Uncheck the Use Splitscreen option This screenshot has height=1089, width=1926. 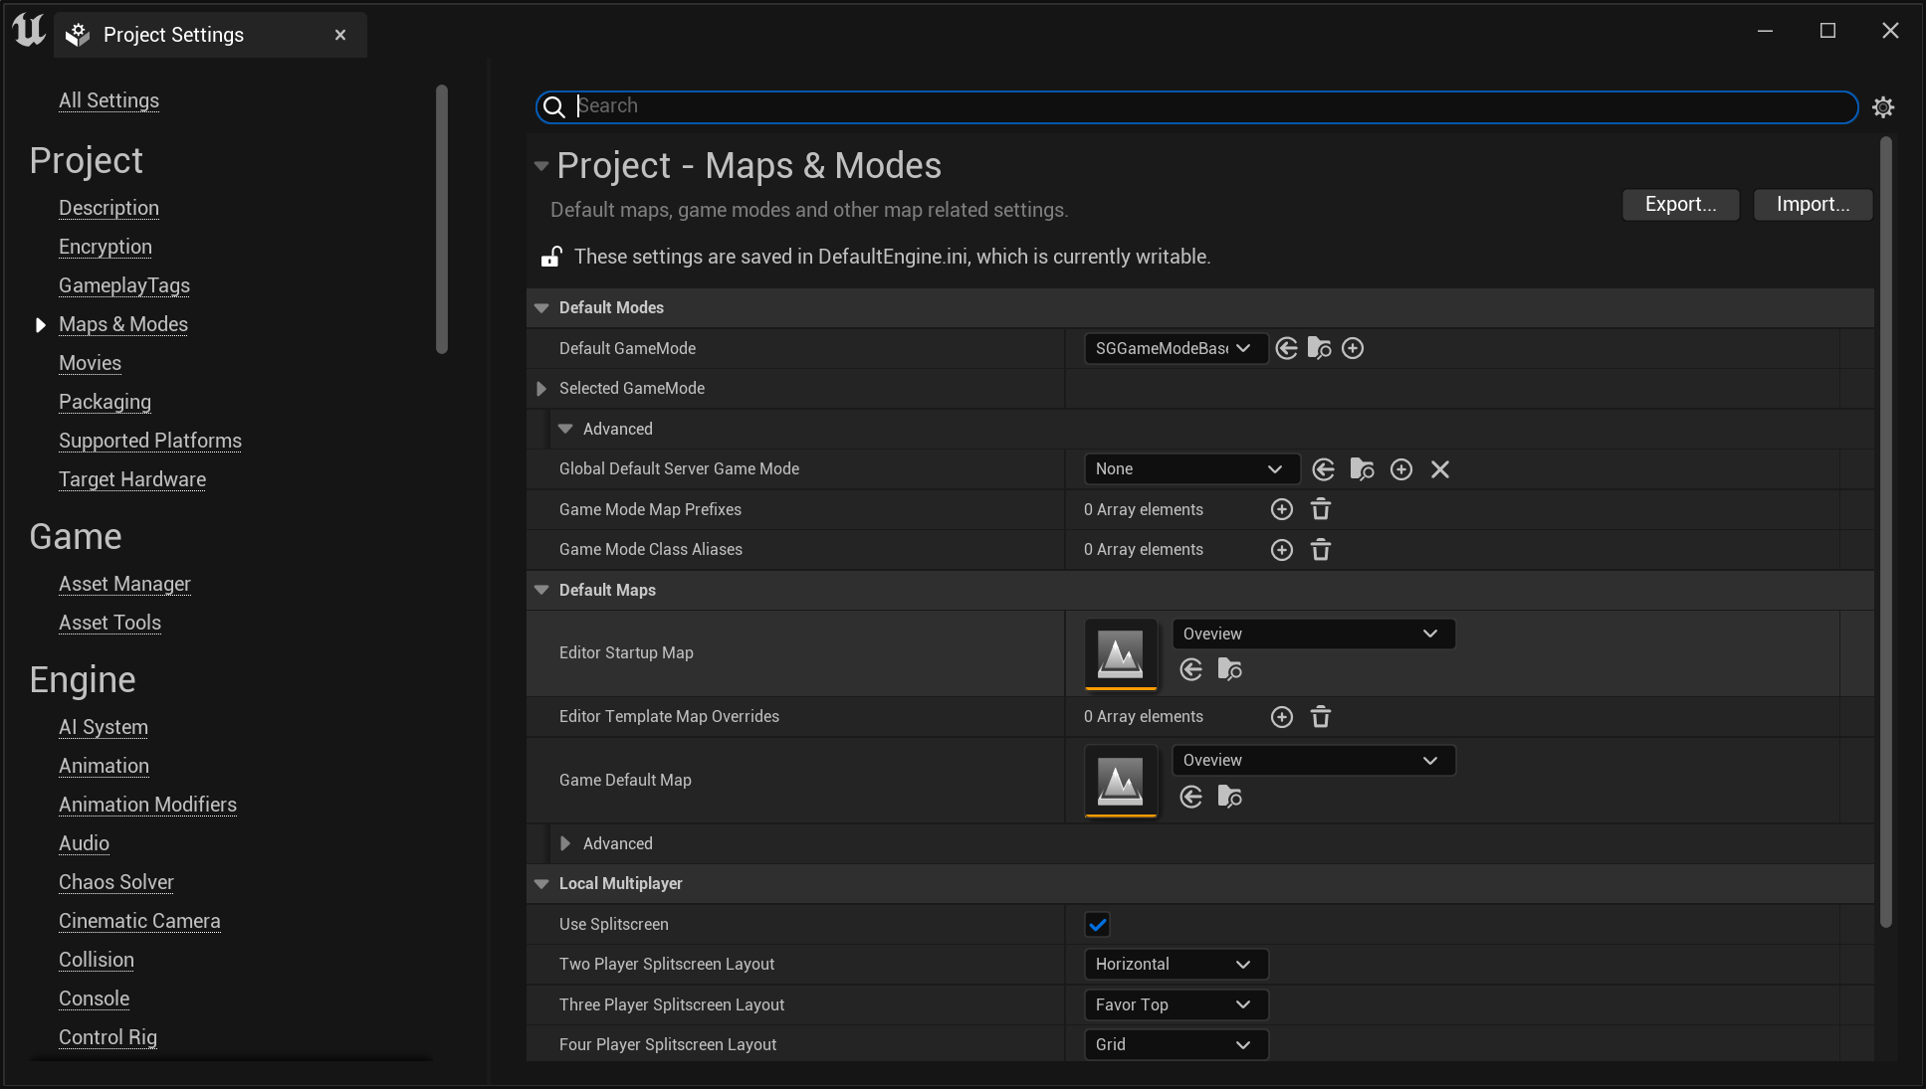[1097, 924]
